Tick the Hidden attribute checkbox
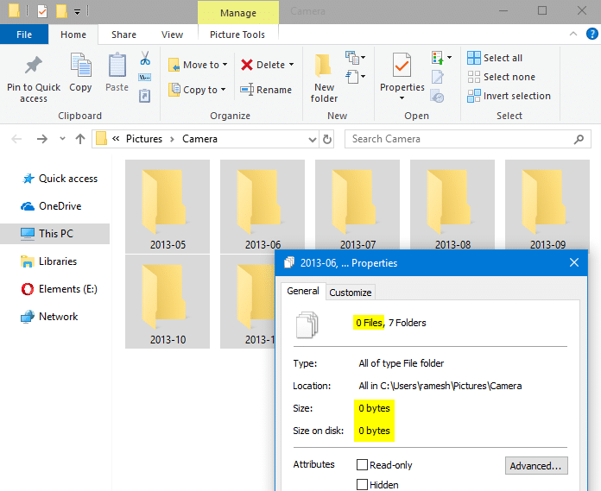 (x=363, y=485)
